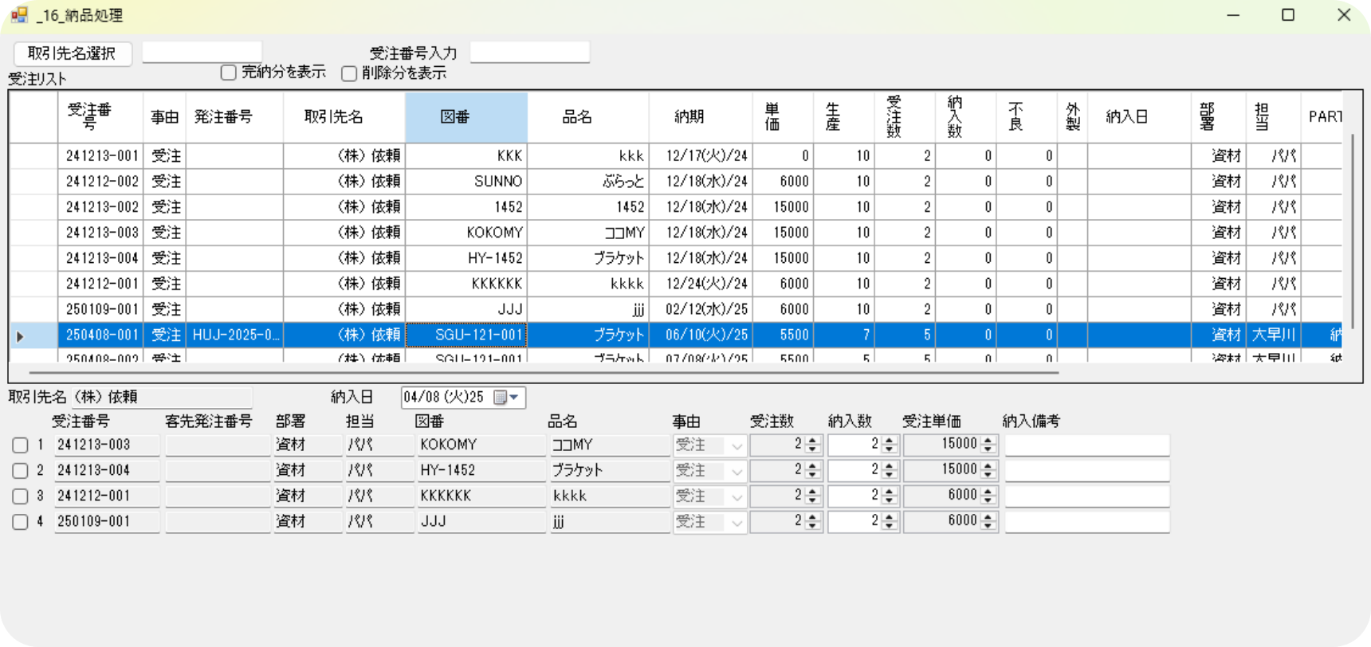This screenshot has width=1371, height=647.
Task: Adjust 受注数 spinner for row 250109-001
Action: [x=812, y=522]
